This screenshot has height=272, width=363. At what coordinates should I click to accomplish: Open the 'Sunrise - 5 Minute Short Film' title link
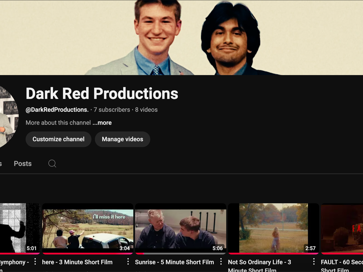coord(174,262)
